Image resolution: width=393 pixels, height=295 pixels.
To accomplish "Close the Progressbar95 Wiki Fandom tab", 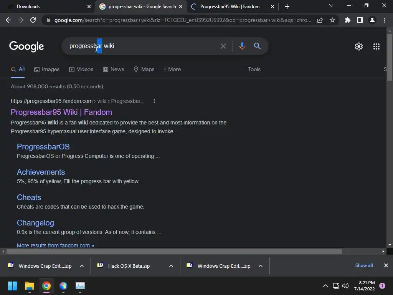I will 272,7.
